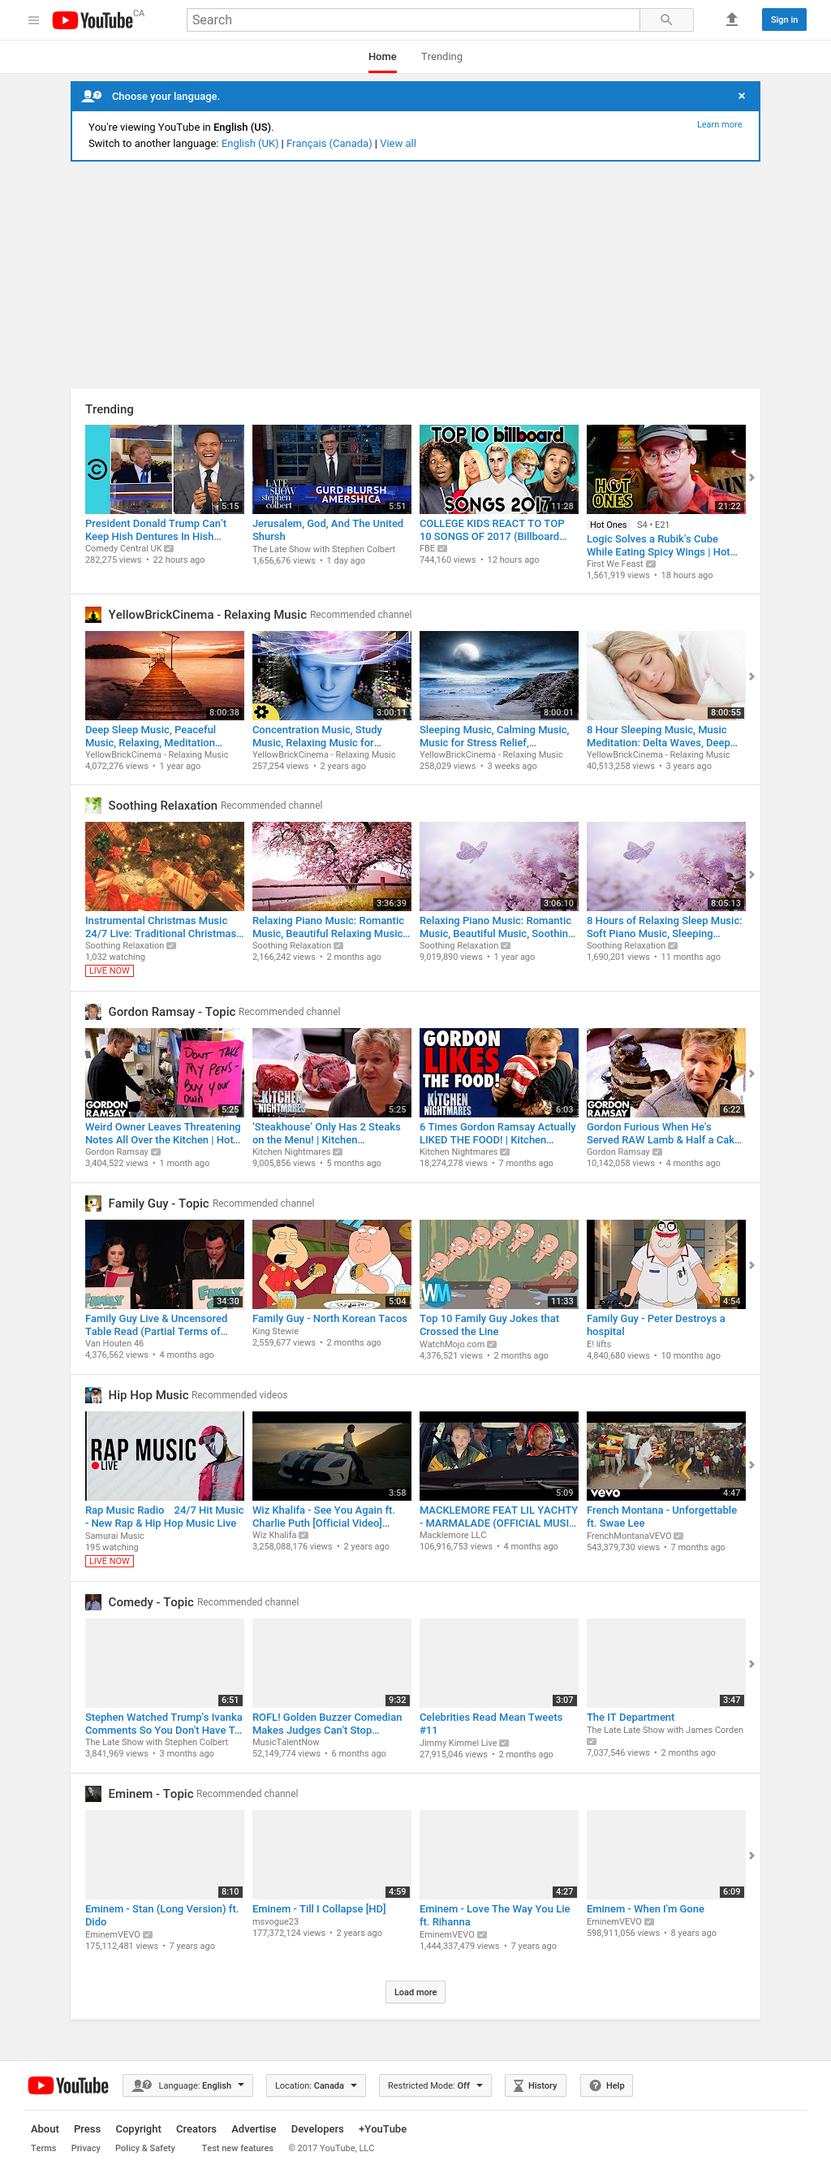
Task: Focus the Search input field
Action: tap(413, 19)
